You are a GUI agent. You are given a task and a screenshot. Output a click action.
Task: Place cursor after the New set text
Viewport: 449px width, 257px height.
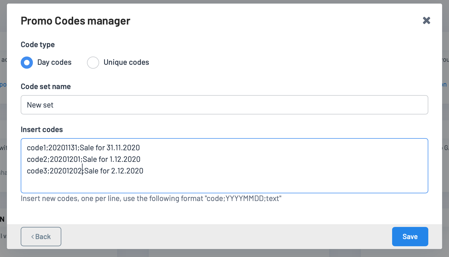[54, 105]
